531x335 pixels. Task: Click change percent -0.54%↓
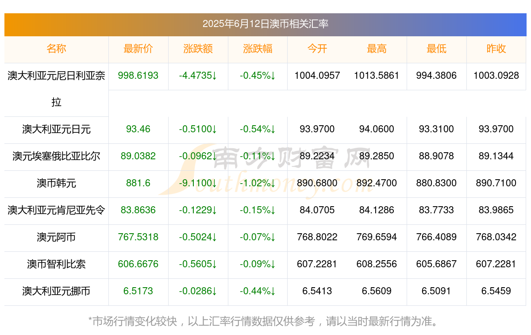(x=258, y=129)
